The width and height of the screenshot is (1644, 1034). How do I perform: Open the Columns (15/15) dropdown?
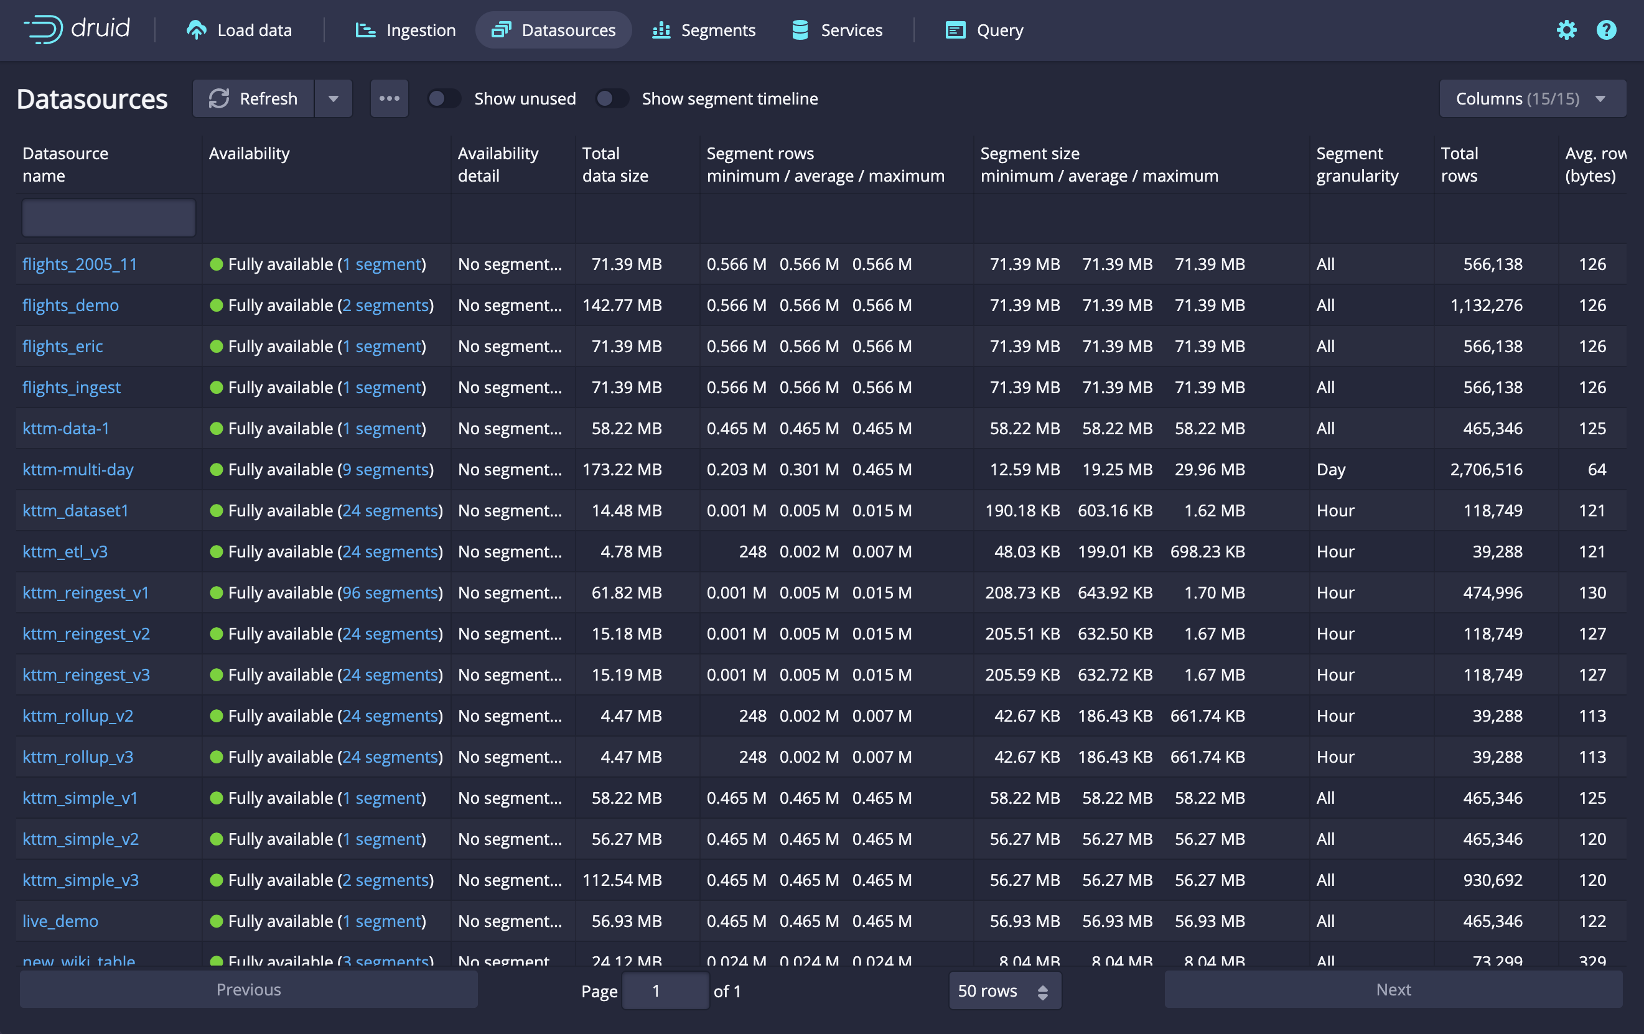point(1531,98)
